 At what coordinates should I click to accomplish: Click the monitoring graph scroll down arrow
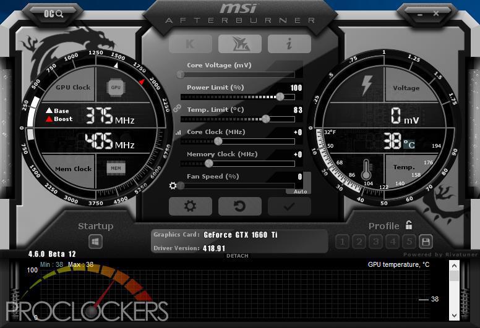click(454, 316)
